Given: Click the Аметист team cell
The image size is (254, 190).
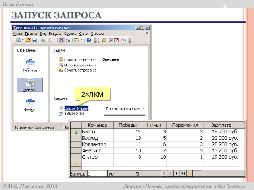Looking at the screenshot, I should pos(97,150).
